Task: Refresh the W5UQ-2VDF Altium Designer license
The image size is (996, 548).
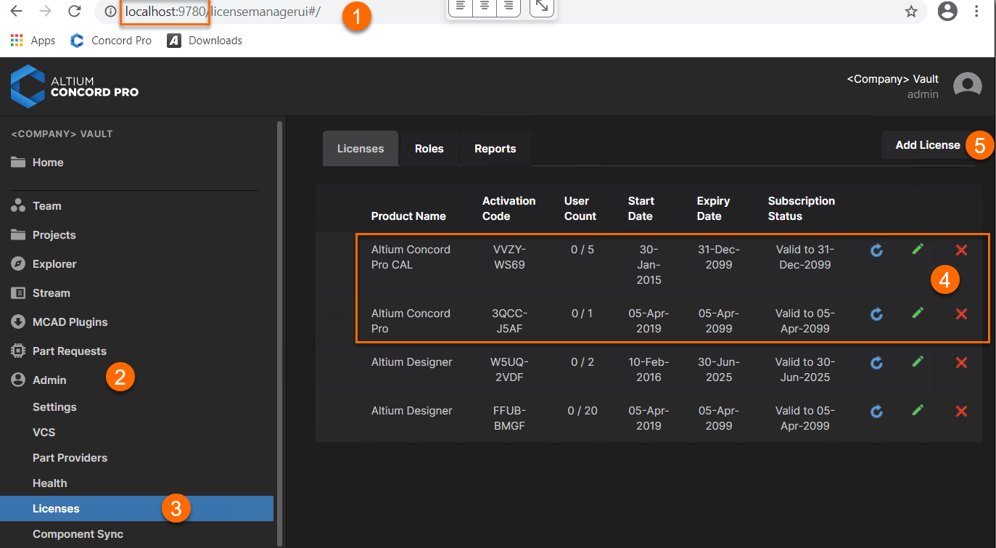Action: click(x=876, y=362)
